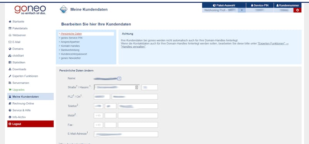
Task: Click the Mobil number field
Action: click(x=138, y=116)
